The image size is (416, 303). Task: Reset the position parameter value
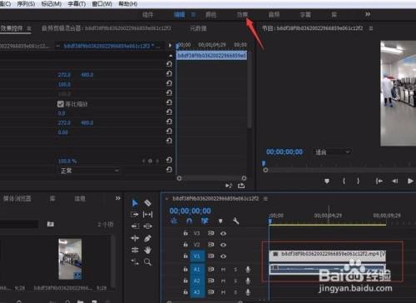click(x=169, y=74)
